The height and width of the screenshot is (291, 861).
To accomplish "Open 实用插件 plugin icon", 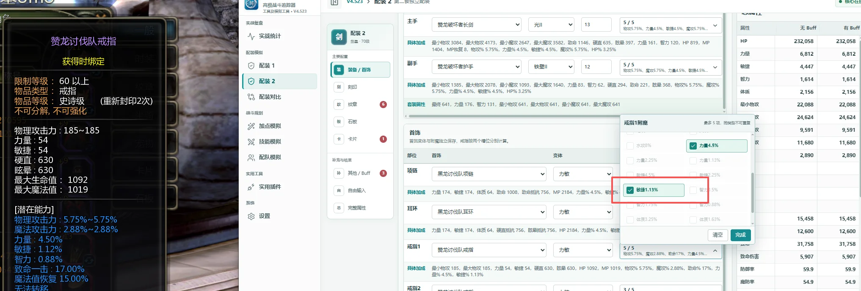I will 251,187.
